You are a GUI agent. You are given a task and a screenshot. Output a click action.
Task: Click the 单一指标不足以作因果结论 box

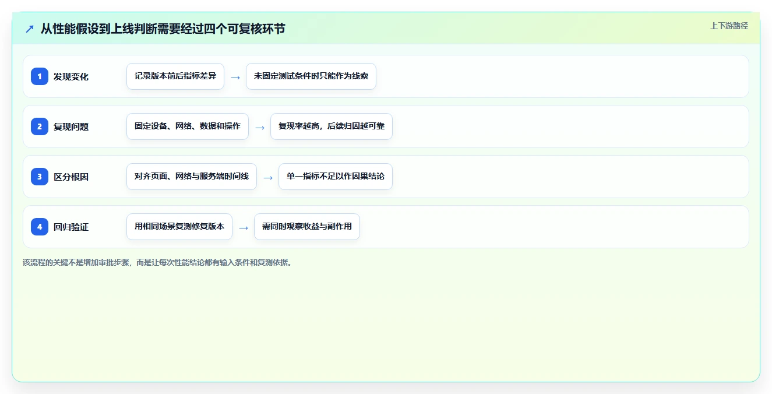tap(336, 177)
